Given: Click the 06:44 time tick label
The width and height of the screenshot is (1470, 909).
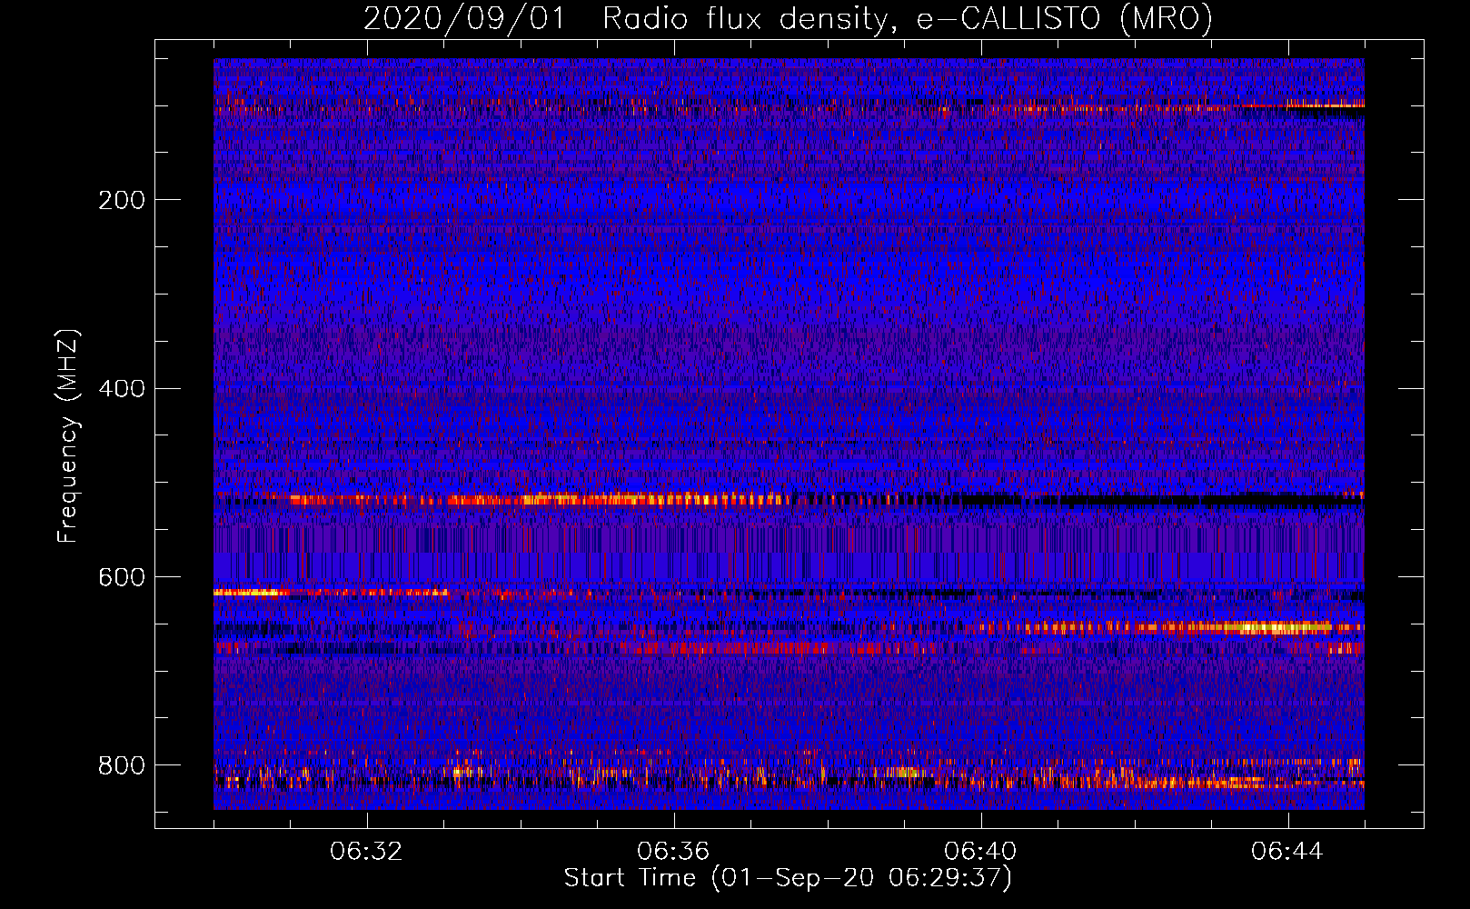Looking at the screenshot, I should [x=1287, y=852].
